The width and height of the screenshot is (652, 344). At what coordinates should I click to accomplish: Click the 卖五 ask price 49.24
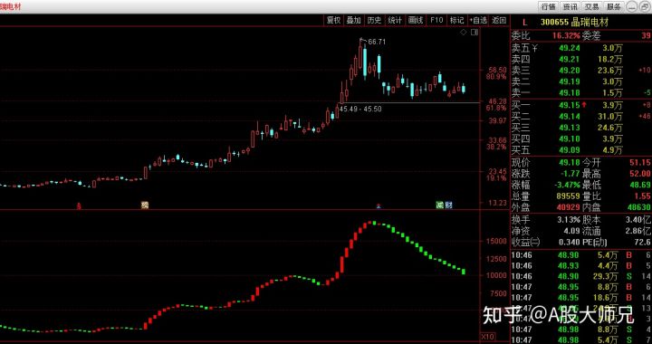coord(569,48)
